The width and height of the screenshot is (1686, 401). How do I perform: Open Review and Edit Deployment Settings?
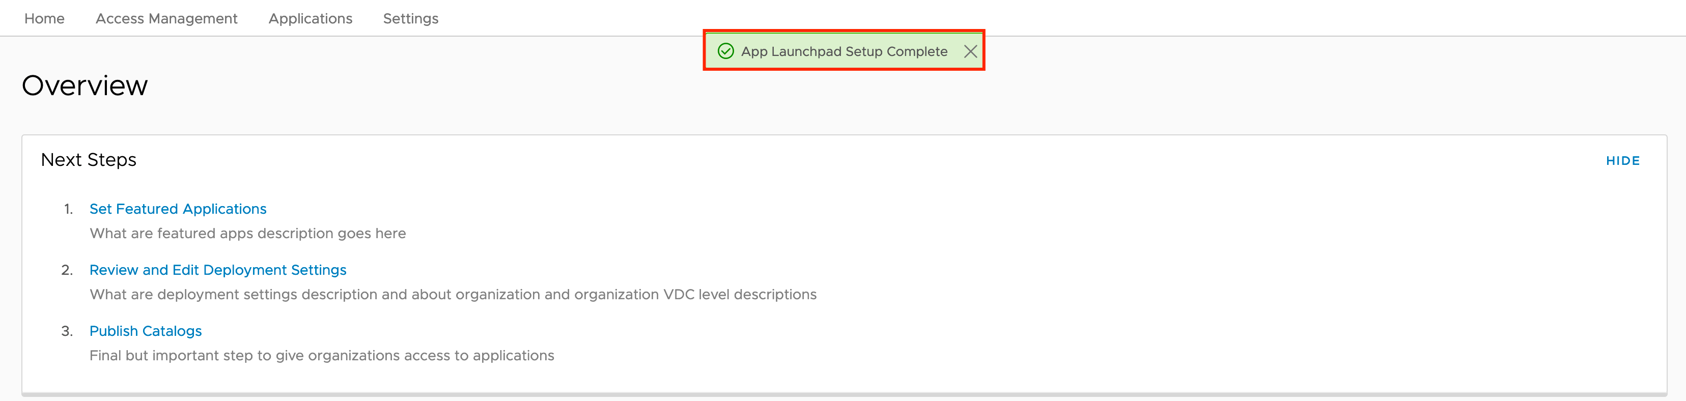click(218, 270)
